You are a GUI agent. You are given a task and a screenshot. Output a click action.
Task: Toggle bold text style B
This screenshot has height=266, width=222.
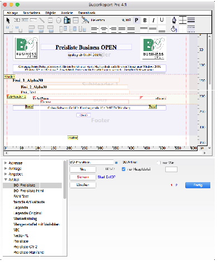145,20
